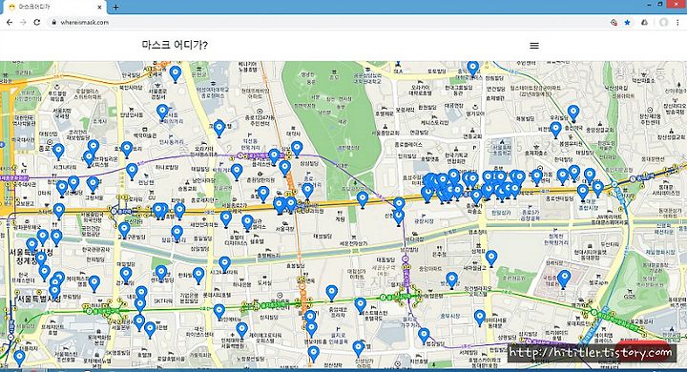Select the pin beside 베스트웨스턴 호텔국도
This screenshot has height=372, width=687.
pyautogui.click(x=360, y=305)
